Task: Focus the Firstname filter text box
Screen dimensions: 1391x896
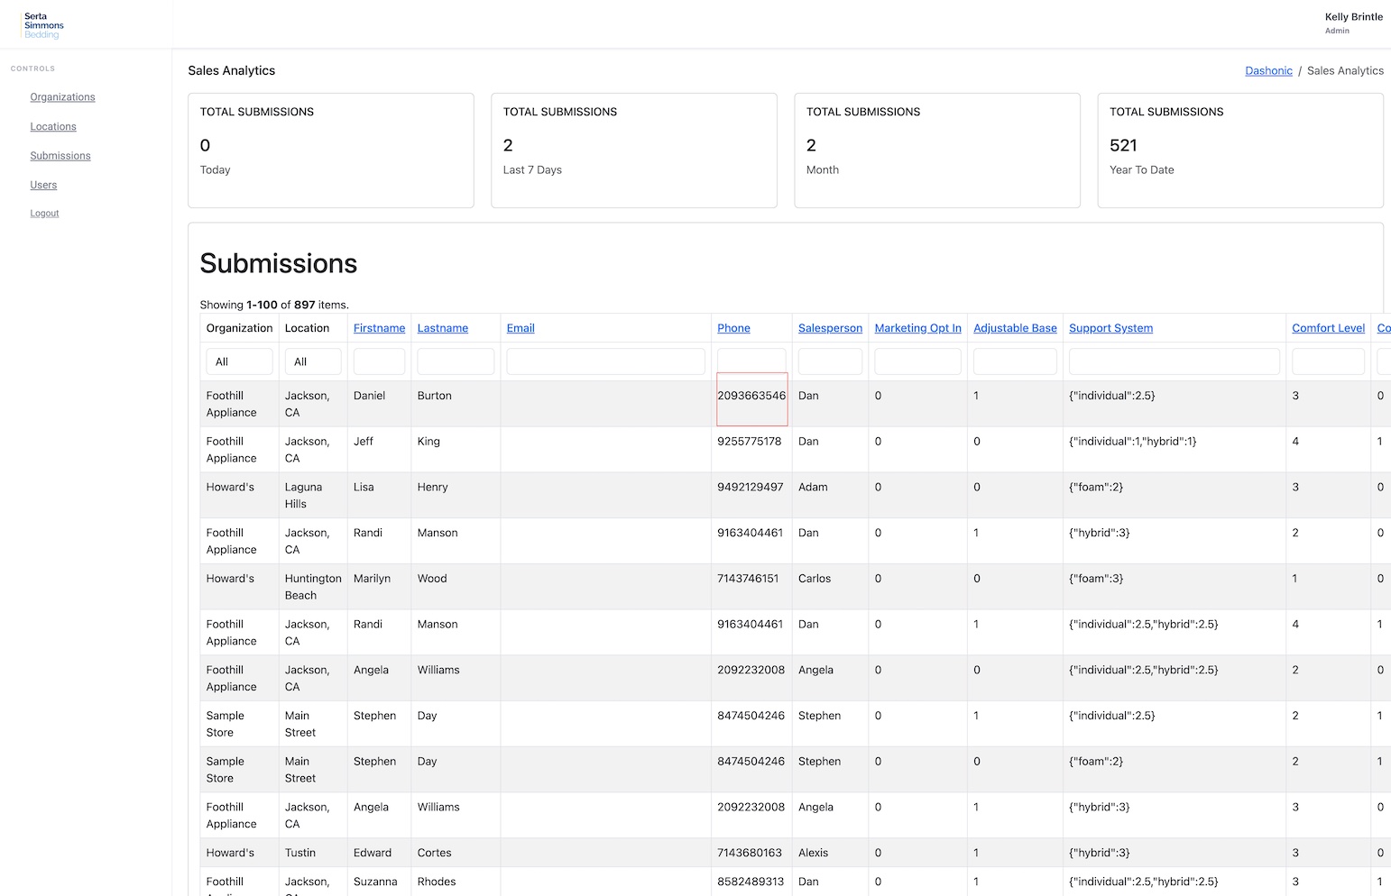Action: pos(379,361)
